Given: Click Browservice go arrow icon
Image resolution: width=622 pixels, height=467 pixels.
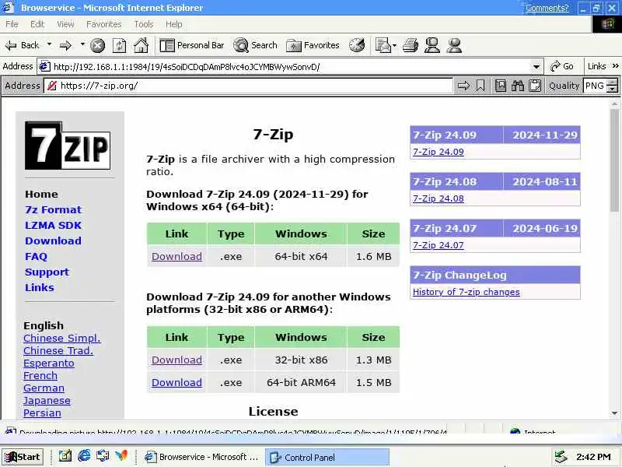Looking at the screenshot, I should point(463,86).
